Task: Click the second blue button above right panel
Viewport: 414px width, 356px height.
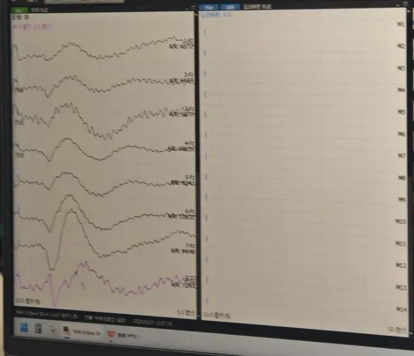Action: pos(230,7)
